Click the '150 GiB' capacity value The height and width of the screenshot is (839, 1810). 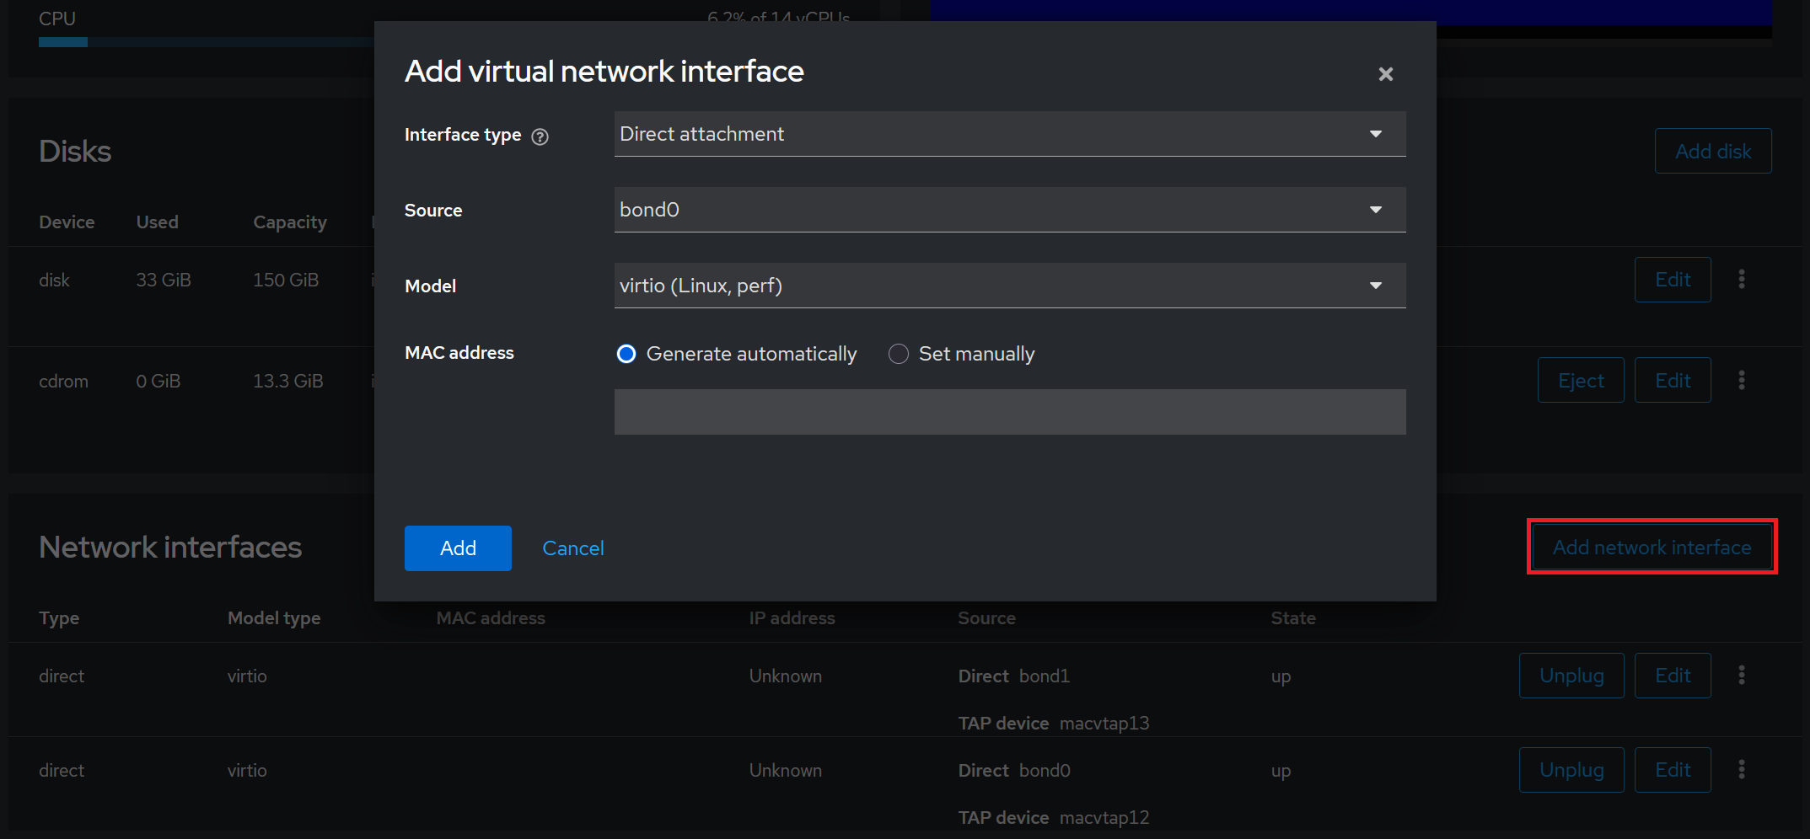pos(286,280)
